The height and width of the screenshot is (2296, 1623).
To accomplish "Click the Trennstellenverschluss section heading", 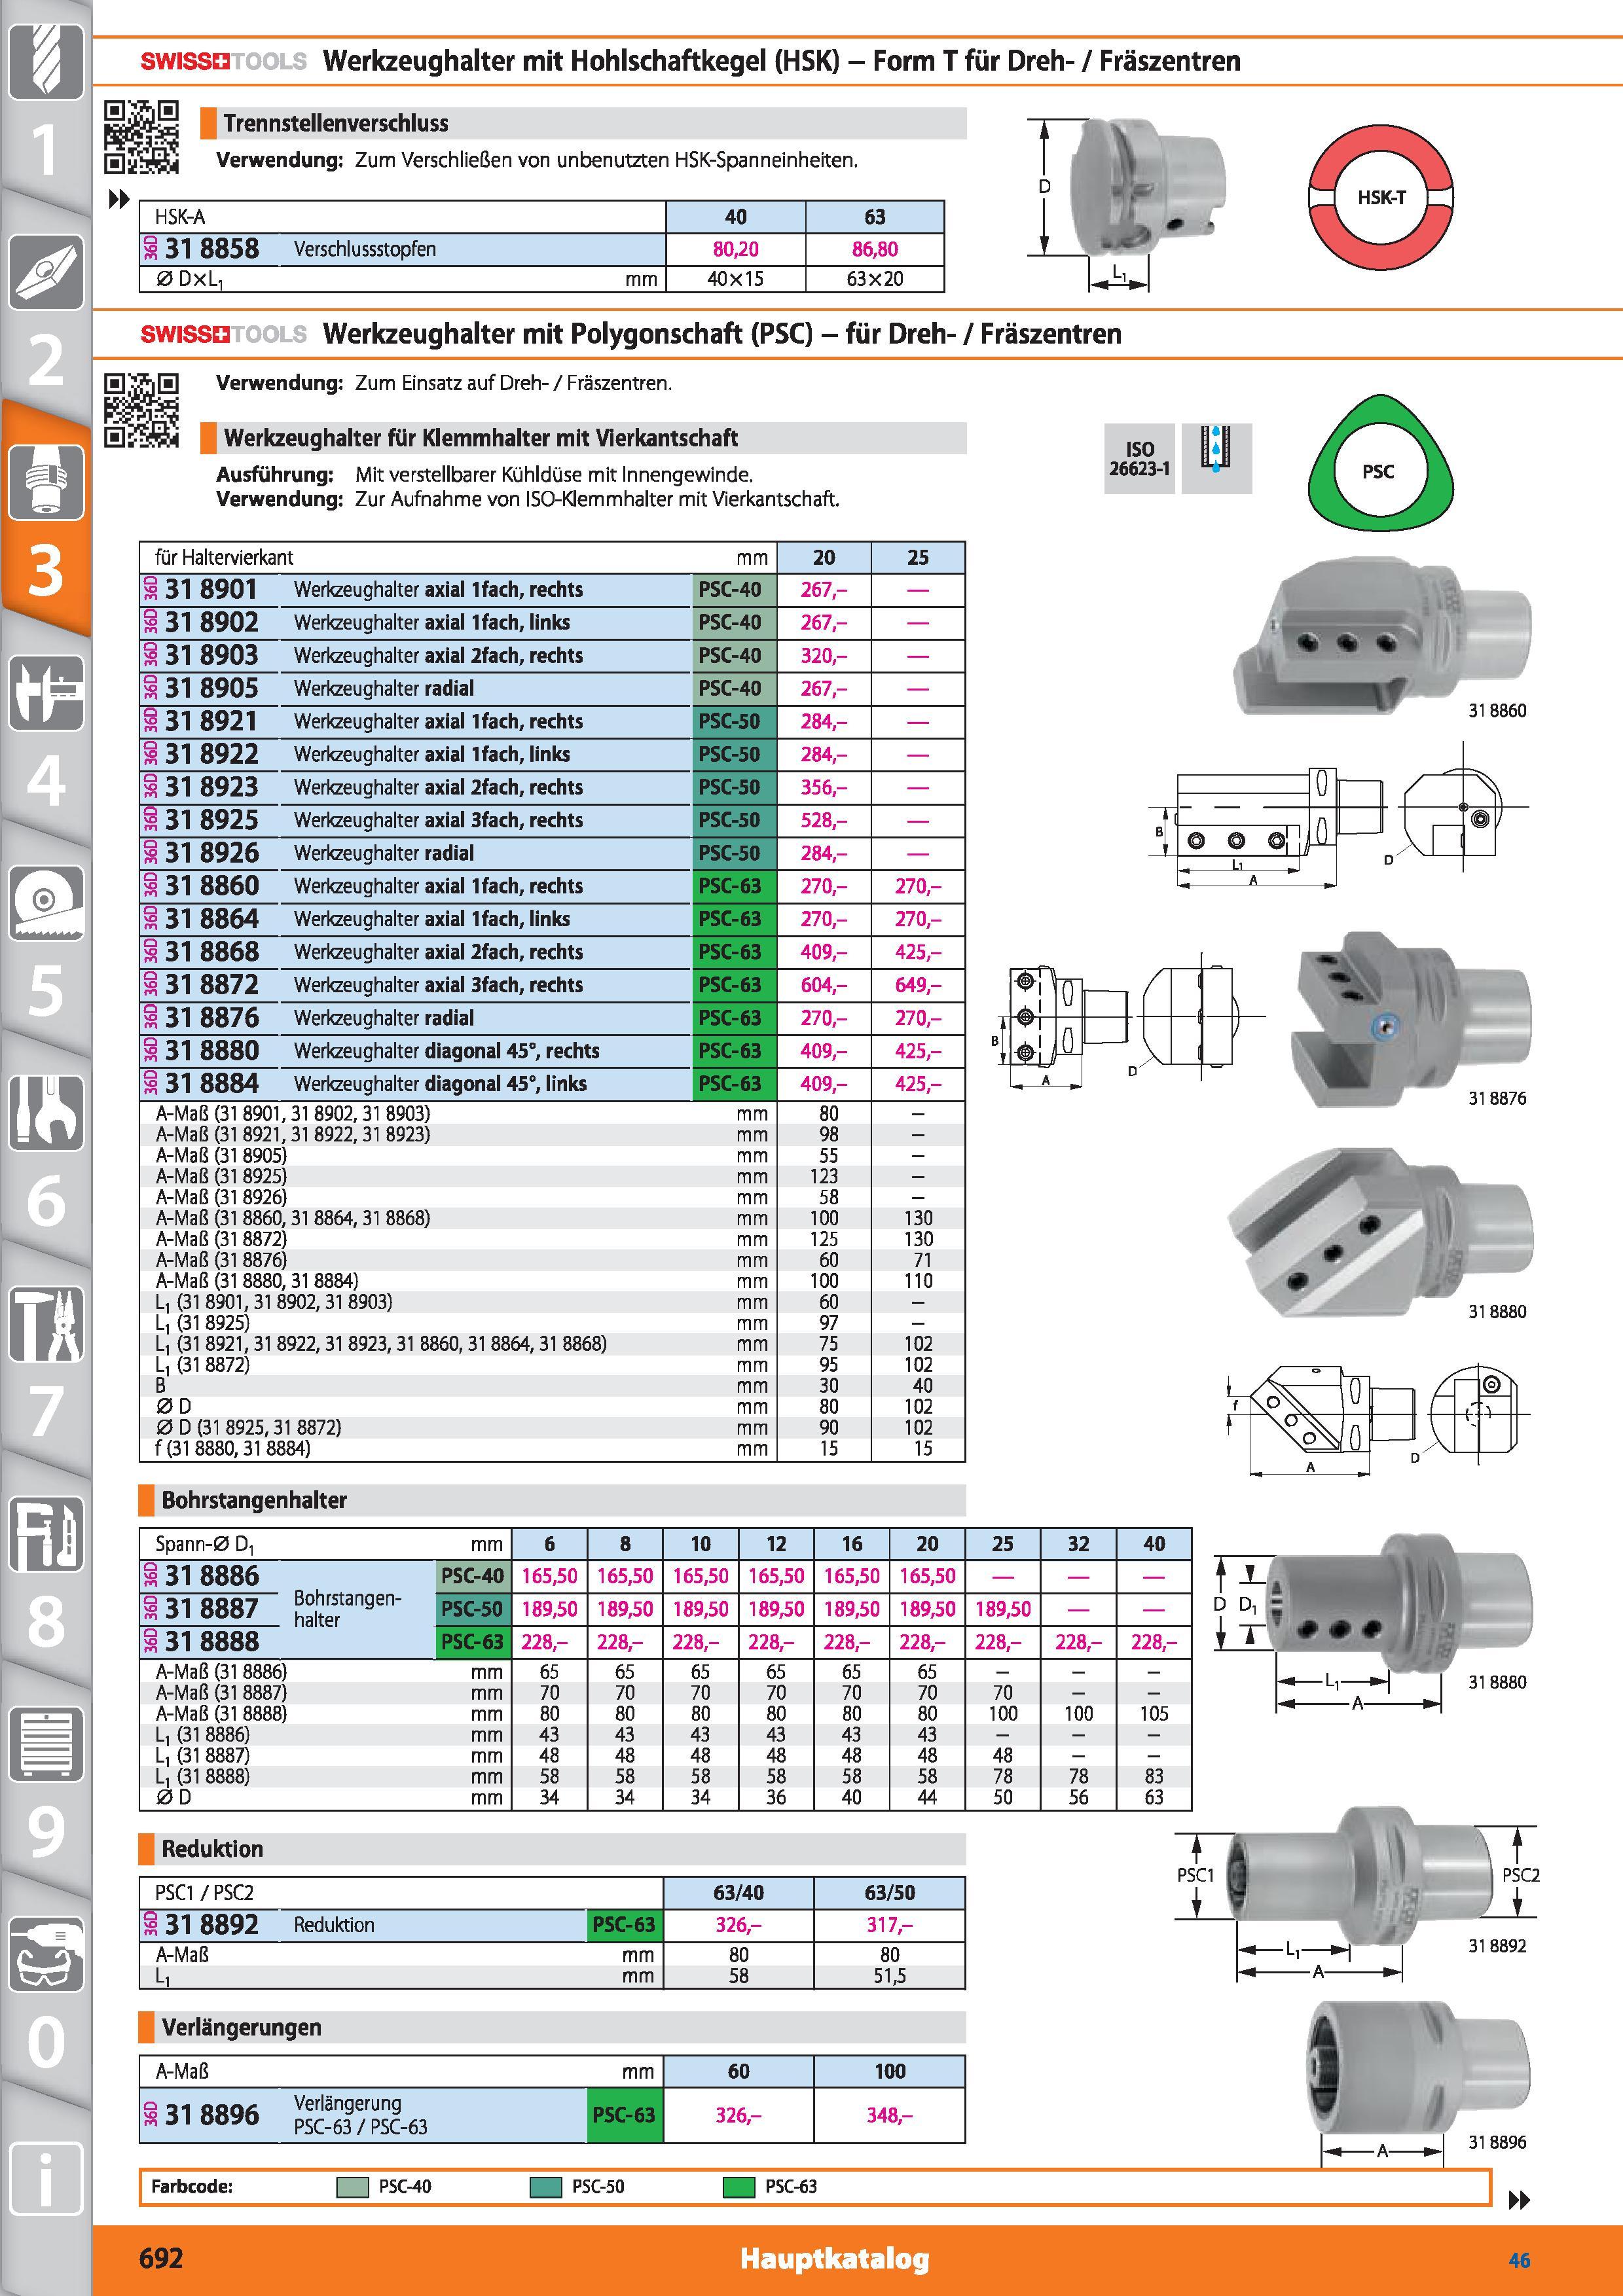I will [x=336, y=124].
